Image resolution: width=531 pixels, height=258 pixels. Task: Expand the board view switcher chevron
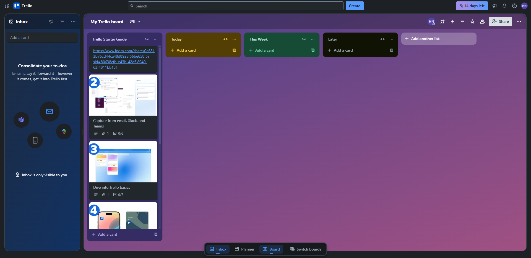click(139, 22)
